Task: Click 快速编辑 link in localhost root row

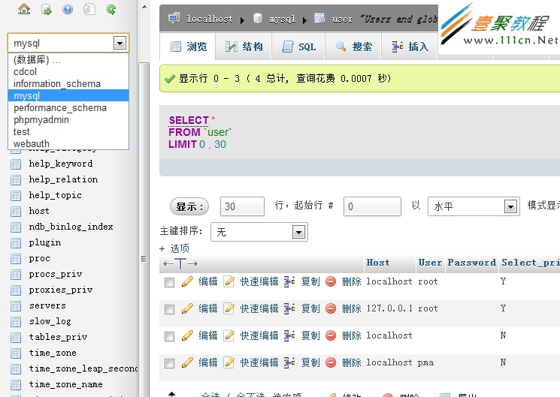Action: point(259,281)
